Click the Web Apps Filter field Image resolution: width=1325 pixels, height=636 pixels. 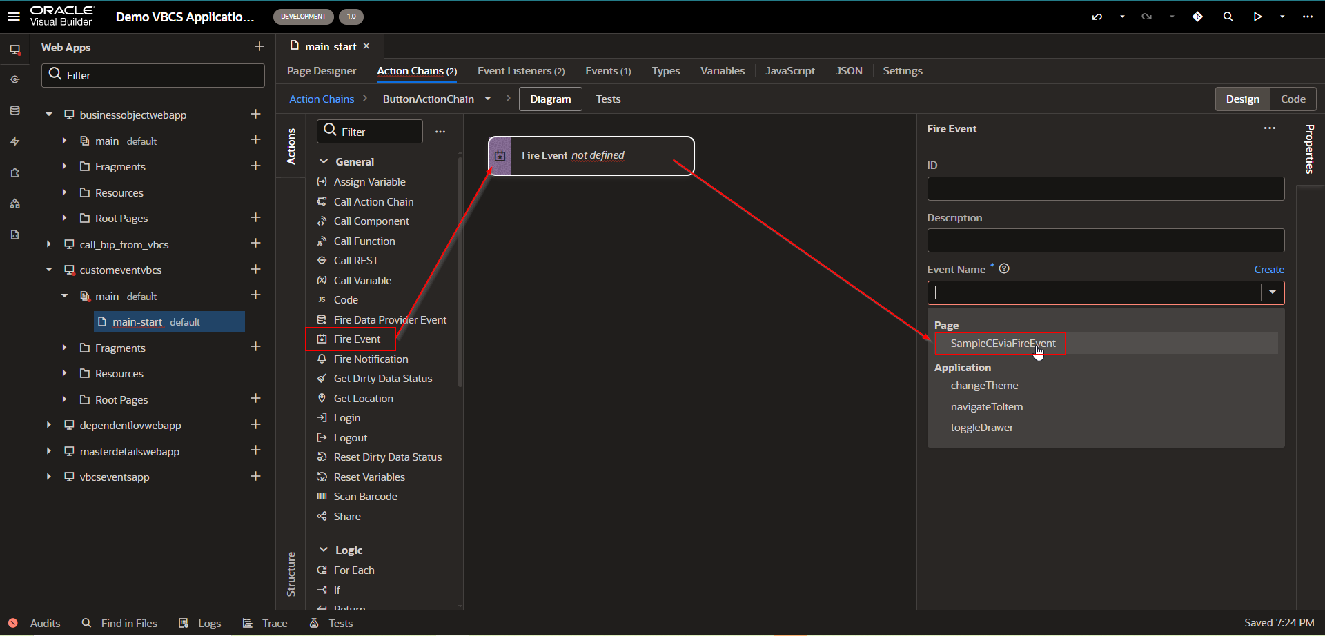coord(153,75)
